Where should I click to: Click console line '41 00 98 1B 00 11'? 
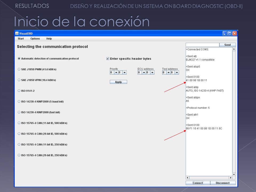pos(197,80)
